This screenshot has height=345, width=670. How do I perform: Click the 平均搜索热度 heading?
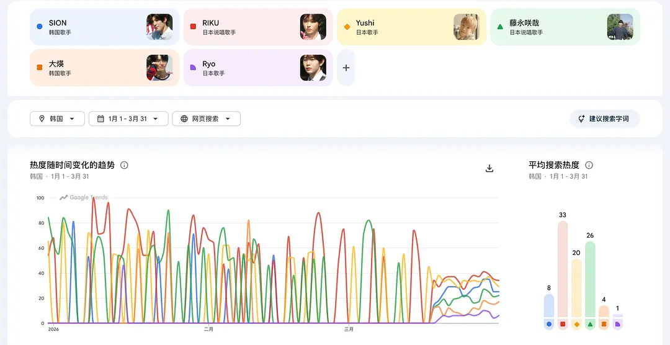point(554,165)
